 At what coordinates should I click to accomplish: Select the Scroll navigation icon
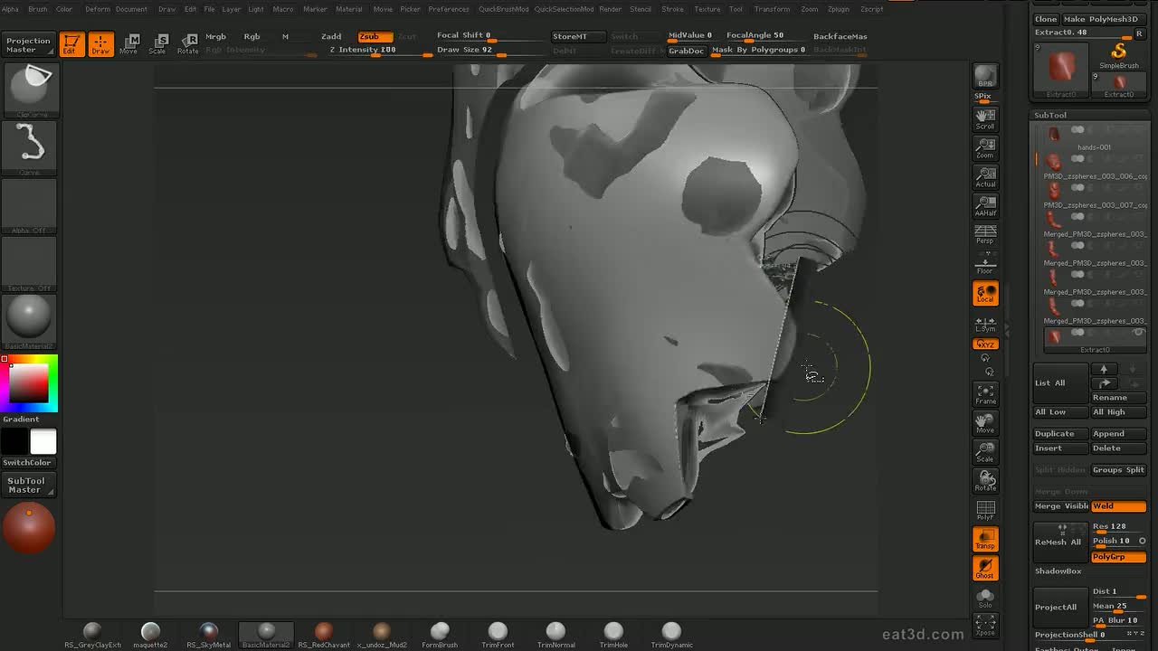pos(985,119)
